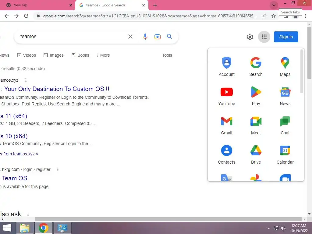
Task: Open Calendar from the apps grid
Action: point(285,154)
